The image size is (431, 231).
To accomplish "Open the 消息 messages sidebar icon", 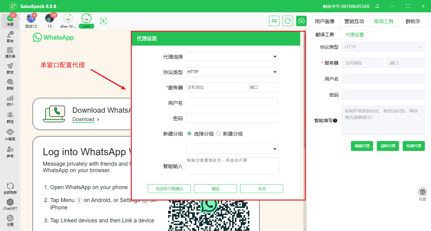I will tap(10, 21).
